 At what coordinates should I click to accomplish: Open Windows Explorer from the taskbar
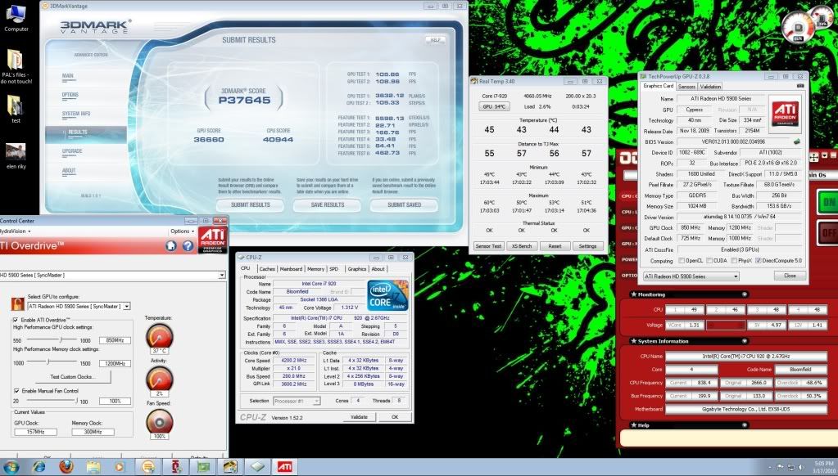tap(93, 467)
